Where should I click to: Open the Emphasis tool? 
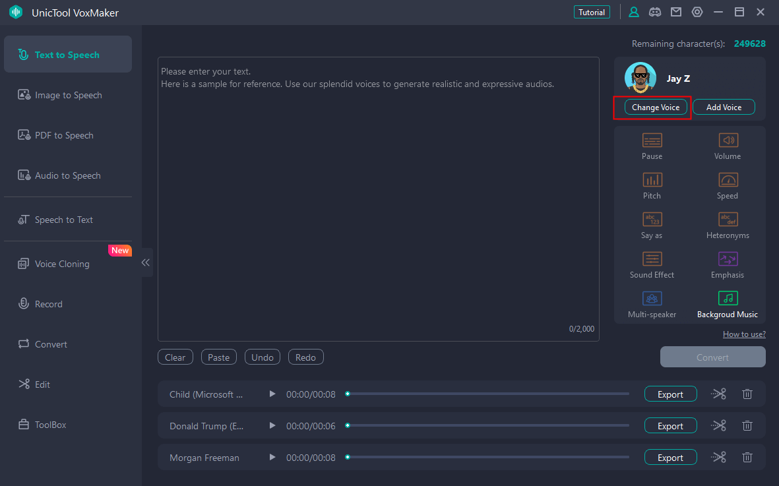point(728,259)
